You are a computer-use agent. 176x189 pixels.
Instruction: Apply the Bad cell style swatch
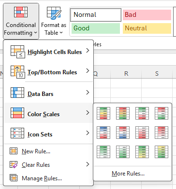(147, 15)
